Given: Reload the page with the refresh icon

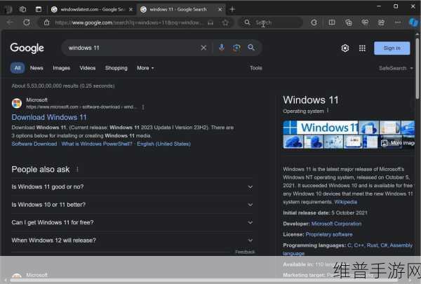Looking at the screenshot, I should 27,22.
